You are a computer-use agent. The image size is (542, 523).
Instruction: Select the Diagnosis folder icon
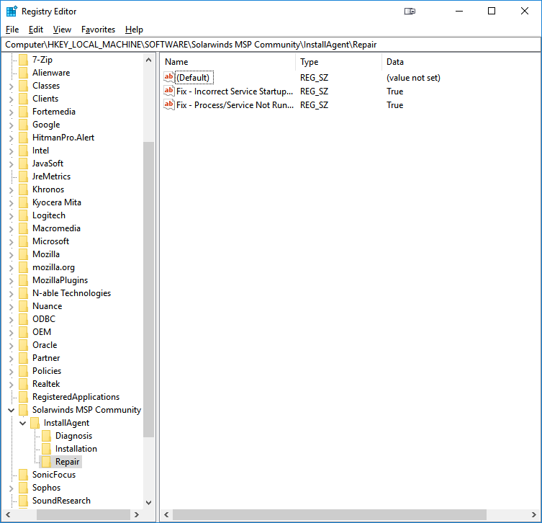click(46, 436)
